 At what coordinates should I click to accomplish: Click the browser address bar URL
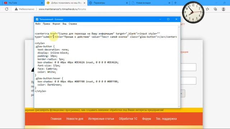[62, 9]
